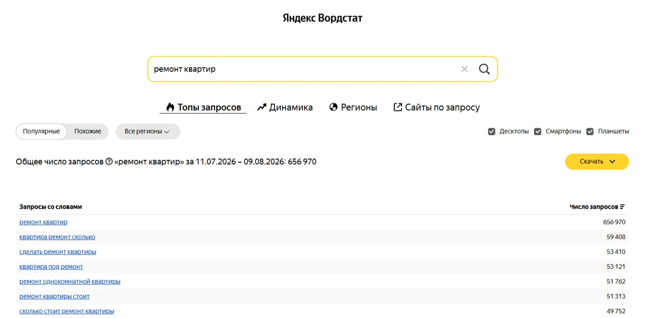This screenshot has width=649, height=318.
Task: Open the квартира ремонт сколько link
Action: (57, 237)
